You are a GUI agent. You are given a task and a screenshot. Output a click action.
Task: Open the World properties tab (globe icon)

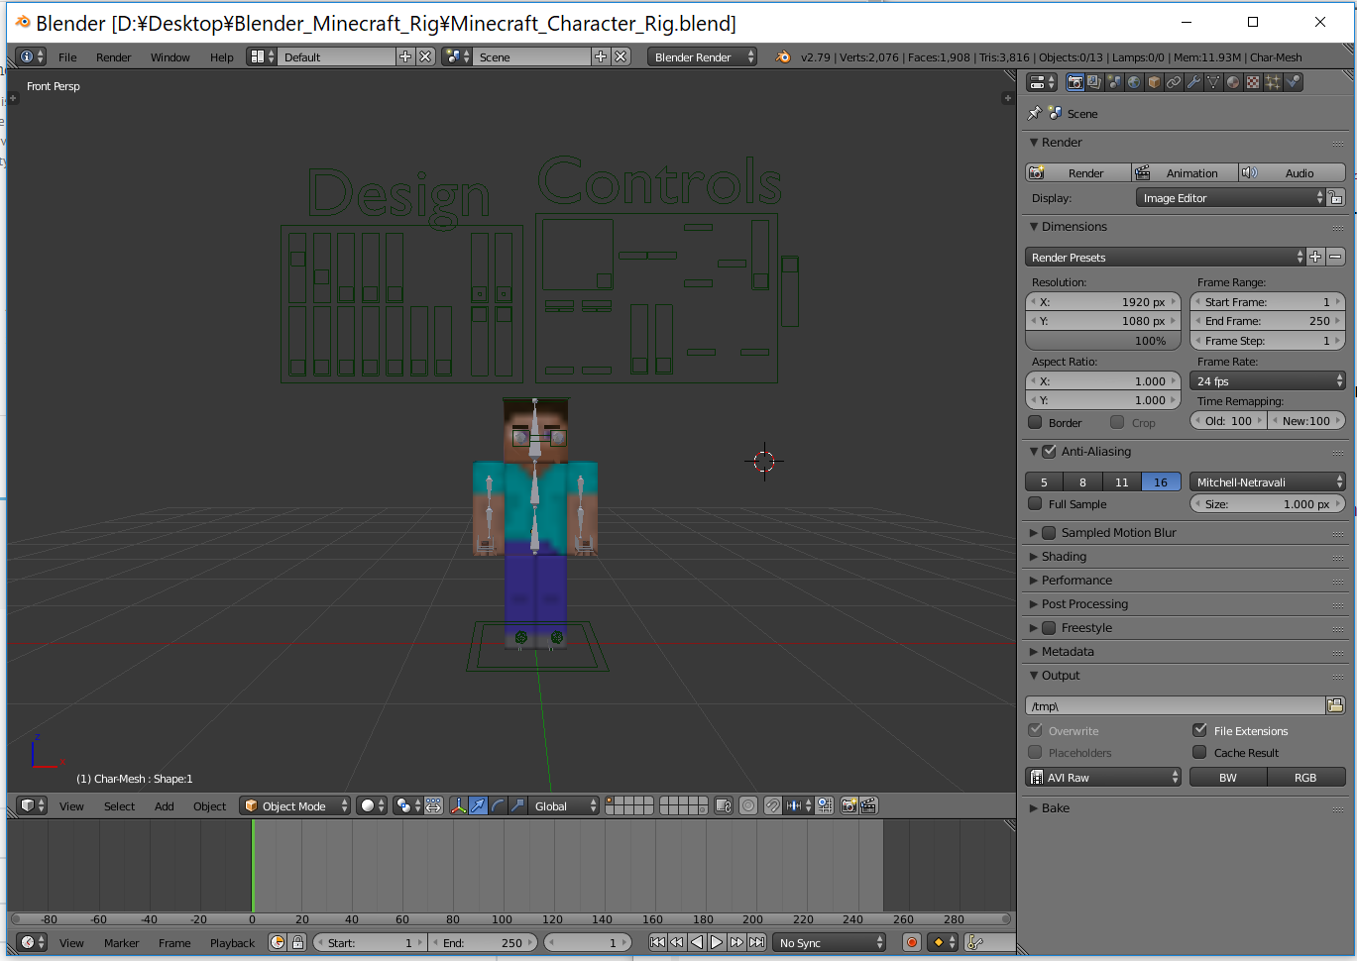coord(1134,82)
